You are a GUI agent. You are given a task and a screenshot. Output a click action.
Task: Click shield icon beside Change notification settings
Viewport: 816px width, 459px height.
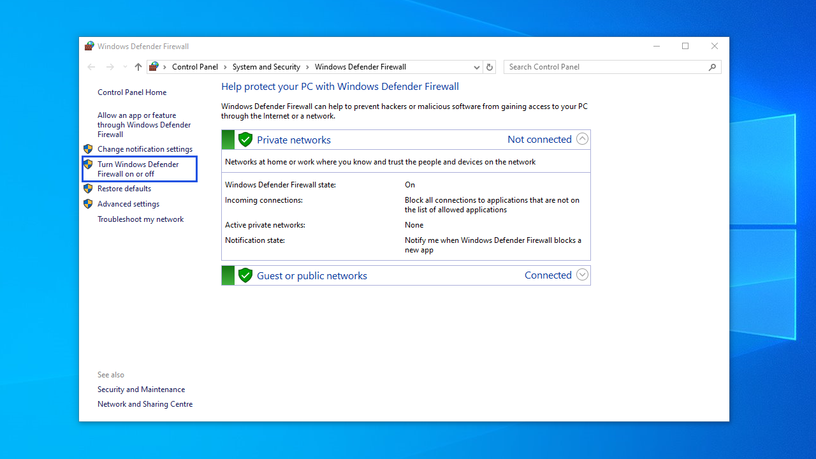pyautogui.click(x=88, y=149)
